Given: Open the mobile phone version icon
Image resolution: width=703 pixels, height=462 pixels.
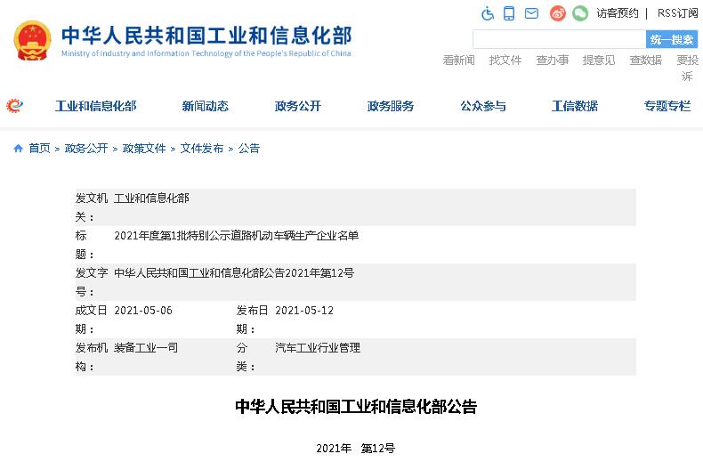Looking at the screenshot, I should coord(509,13).
